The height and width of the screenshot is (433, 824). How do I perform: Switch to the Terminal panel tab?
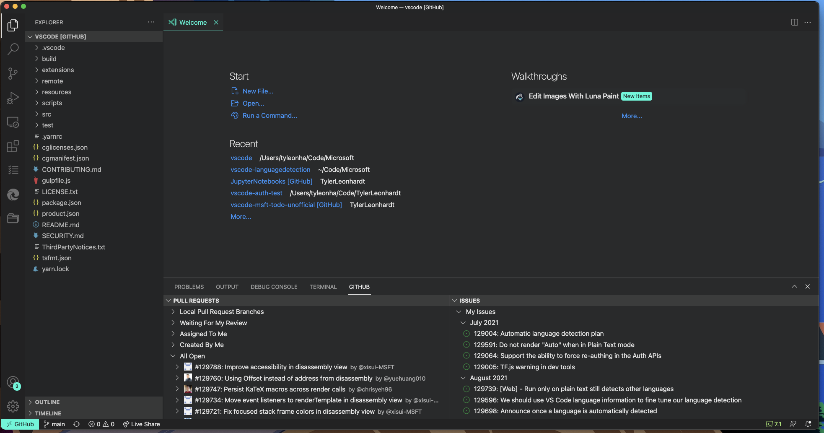[323, 287]
